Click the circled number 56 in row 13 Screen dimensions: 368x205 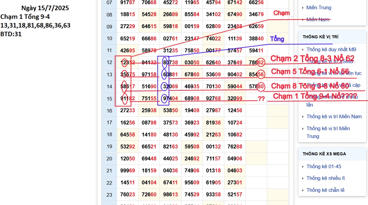[x=261, y=75]
